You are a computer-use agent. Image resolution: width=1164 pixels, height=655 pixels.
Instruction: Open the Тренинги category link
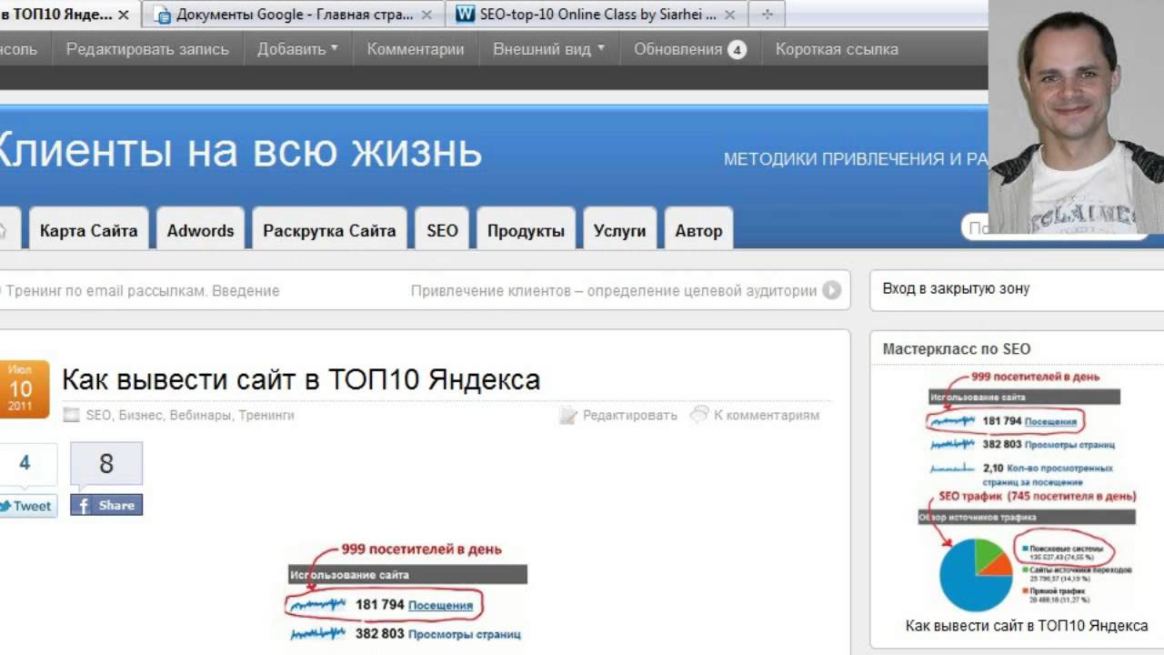[266, 415]
